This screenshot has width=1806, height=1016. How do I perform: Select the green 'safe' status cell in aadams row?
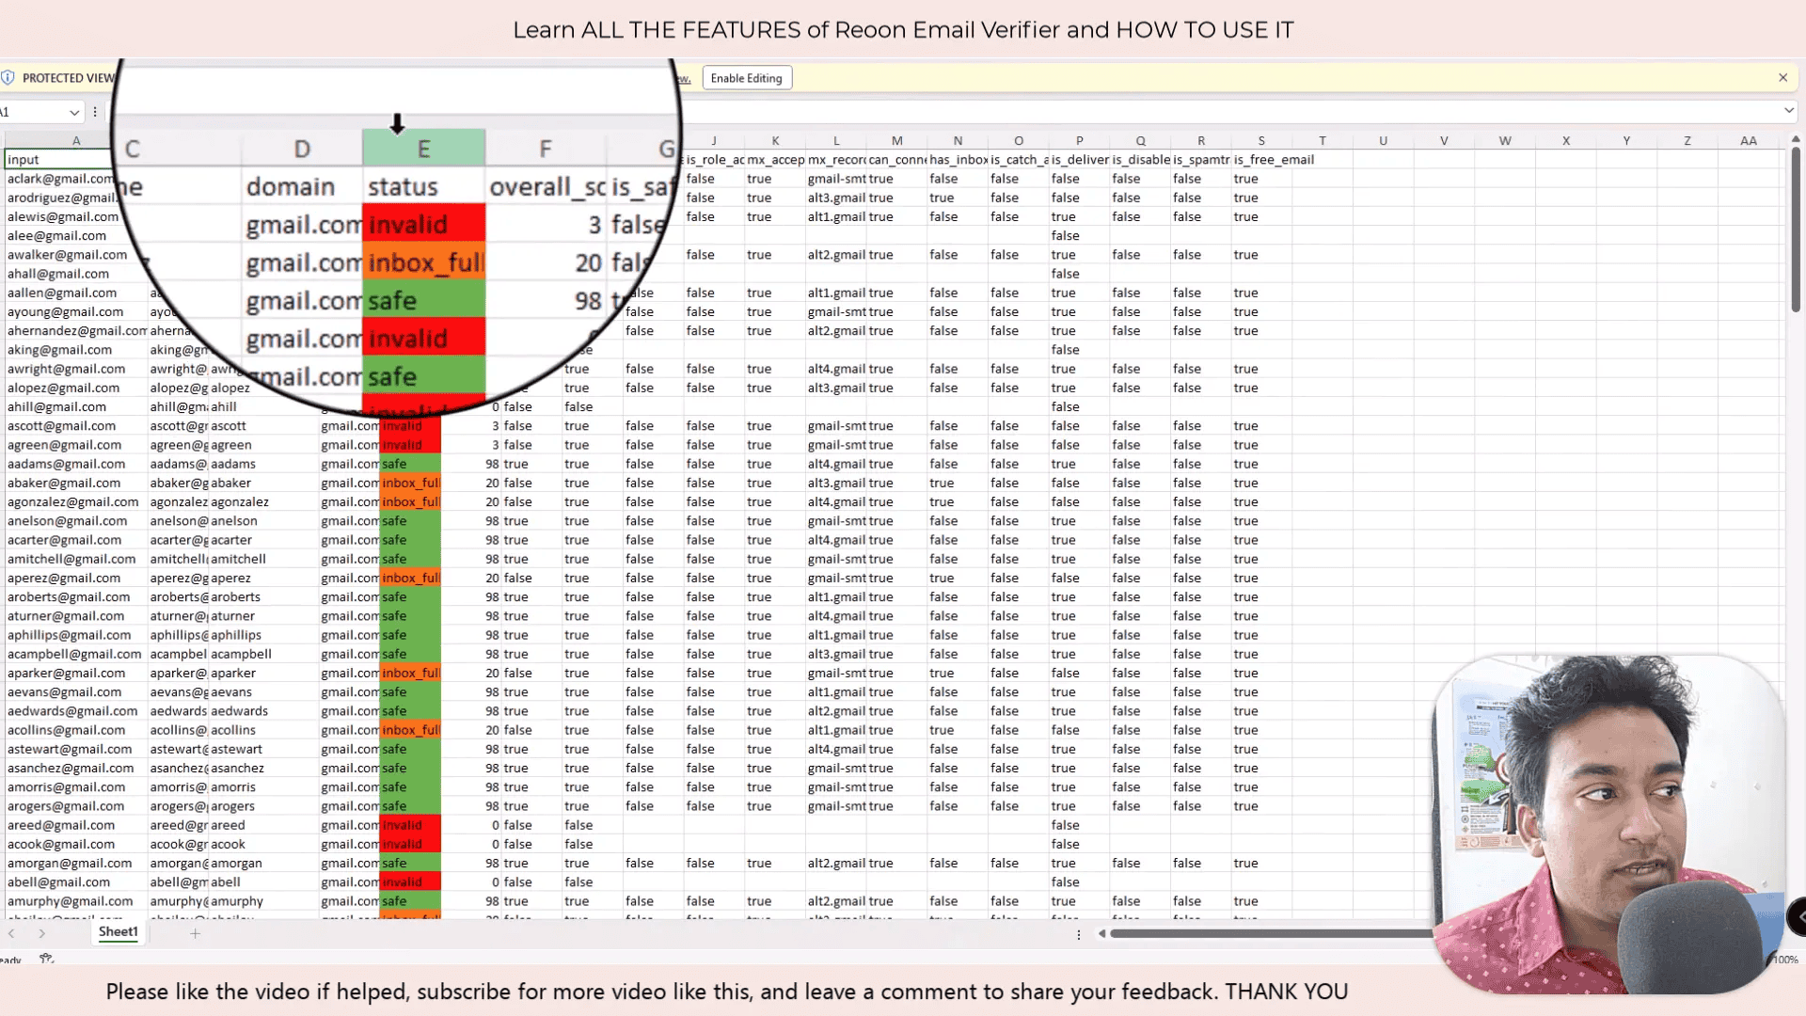coord(410,464)
